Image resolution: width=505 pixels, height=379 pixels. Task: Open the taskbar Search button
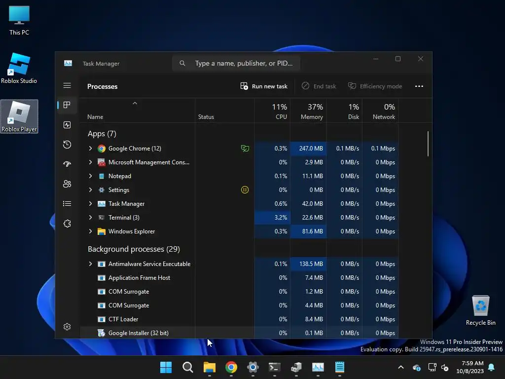pyautogui.click(x=188, y=367)
